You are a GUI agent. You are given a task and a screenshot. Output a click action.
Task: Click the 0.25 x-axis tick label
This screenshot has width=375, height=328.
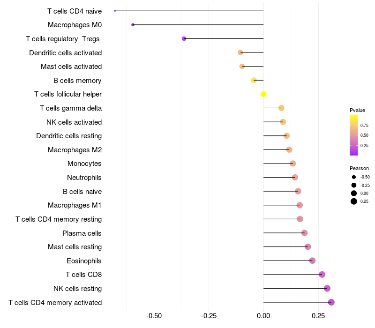(x=318, y=316)
